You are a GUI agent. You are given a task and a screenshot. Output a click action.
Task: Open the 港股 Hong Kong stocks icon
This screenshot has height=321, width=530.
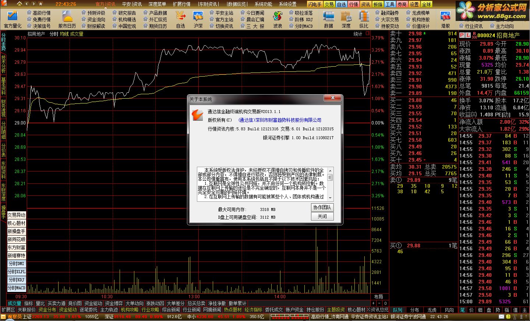click(x=445, y=19)
